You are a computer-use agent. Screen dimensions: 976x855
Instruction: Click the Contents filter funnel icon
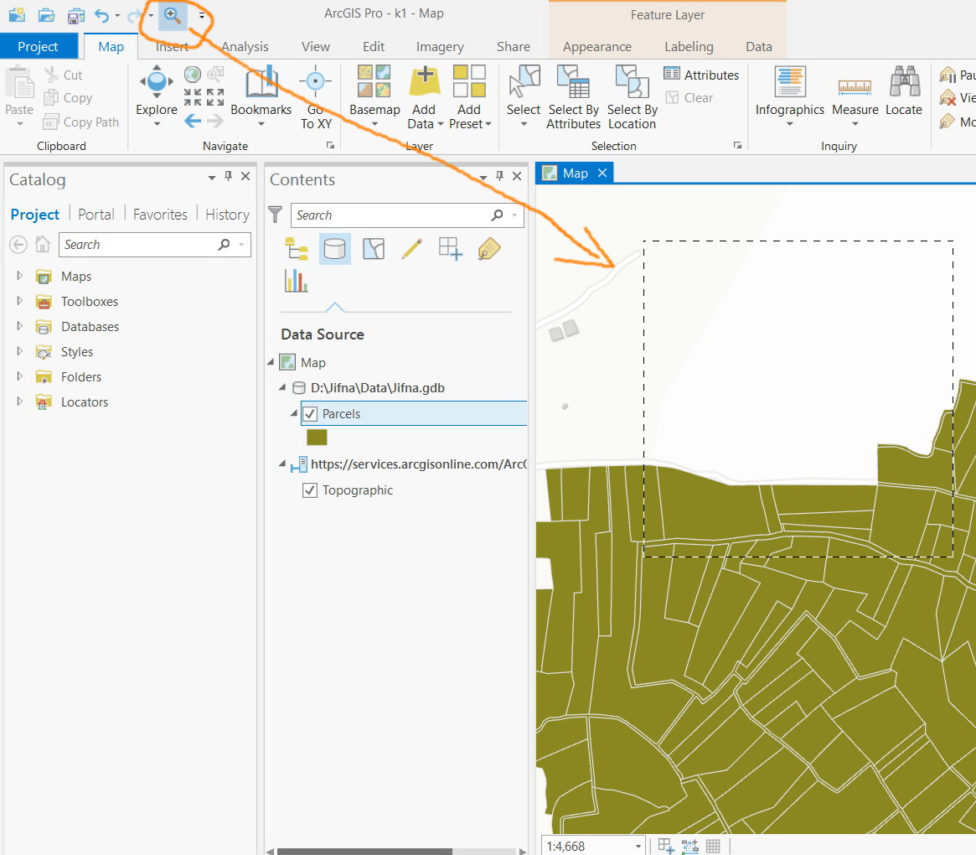[x=275, y=215]
